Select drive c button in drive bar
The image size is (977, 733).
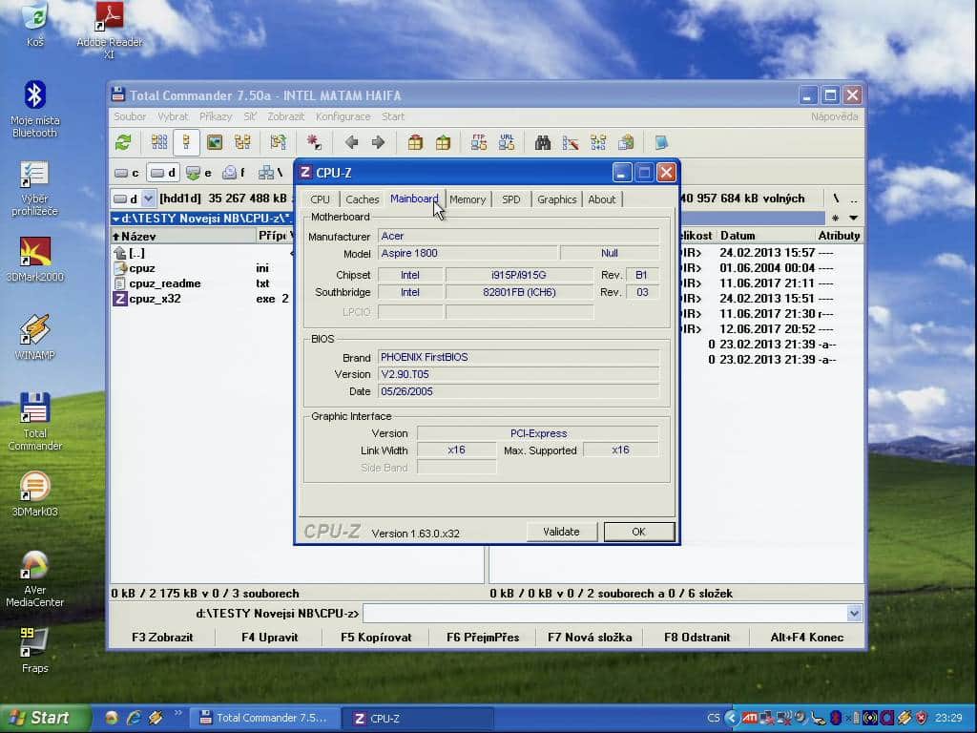pyautogui.click(x=127, y=173)
